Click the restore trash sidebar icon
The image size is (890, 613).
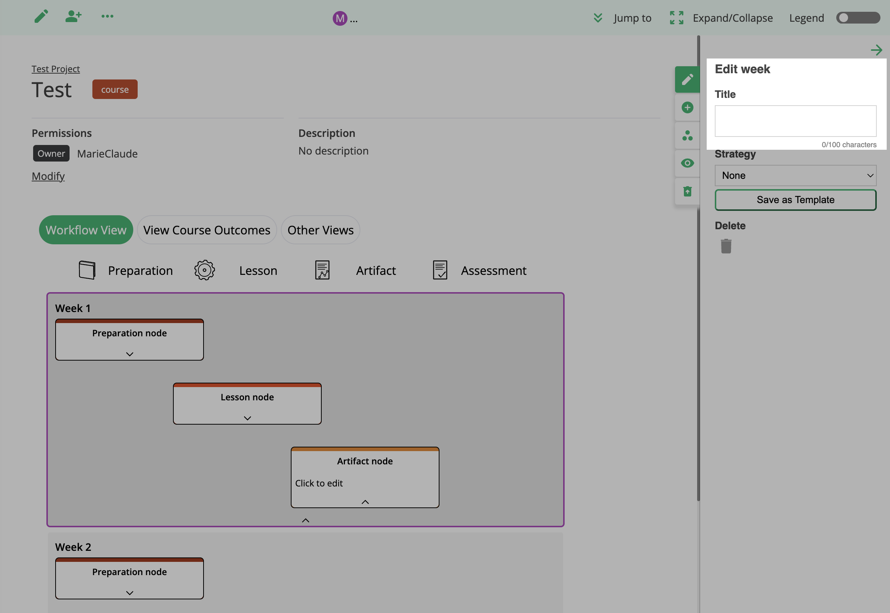point(687,191)
